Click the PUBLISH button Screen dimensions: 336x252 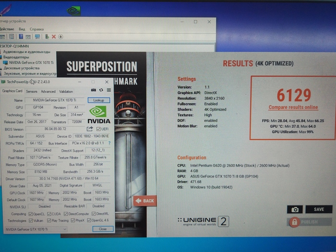[309, 222]
